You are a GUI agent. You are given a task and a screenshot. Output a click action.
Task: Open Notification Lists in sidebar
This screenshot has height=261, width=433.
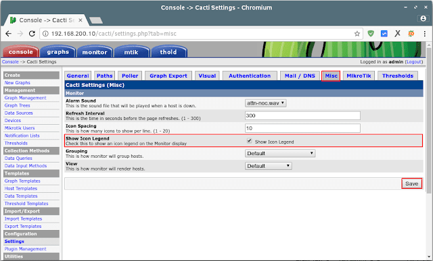pyautogui.click(x=22, y=136)
